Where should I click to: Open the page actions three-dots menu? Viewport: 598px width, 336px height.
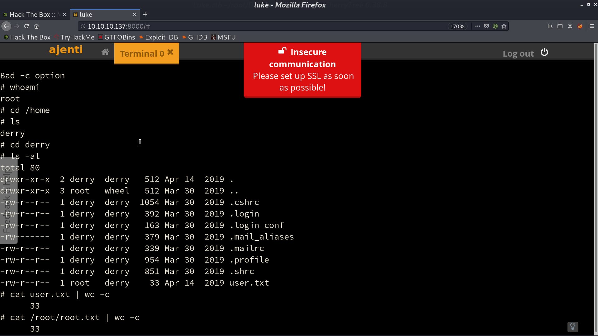point(477,26)
